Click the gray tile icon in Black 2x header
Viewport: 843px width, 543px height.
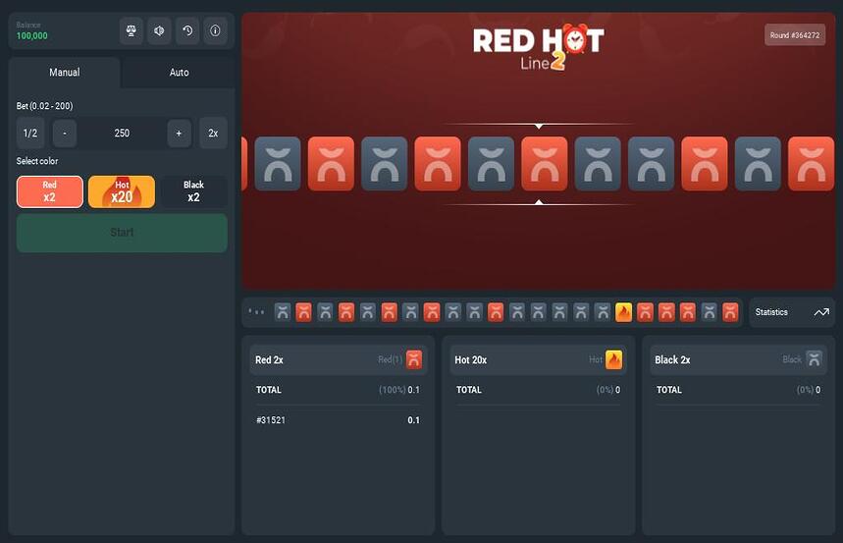[814, 359]
